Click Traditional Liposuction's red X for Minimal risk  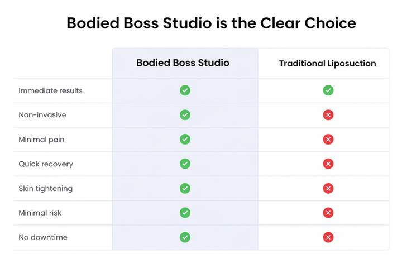tap(328, 213)
